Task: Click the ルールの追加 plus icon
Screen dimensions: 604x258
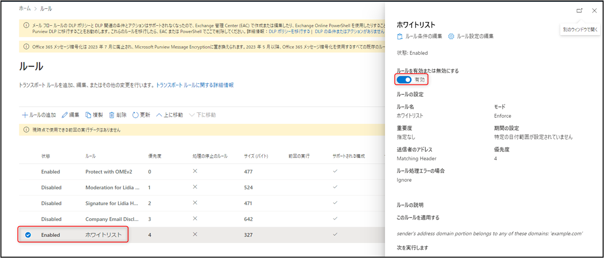Action: [25, 115]
